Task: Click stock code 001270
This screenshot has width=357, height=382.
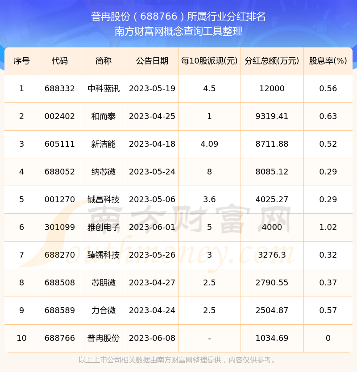Action: 60,199
